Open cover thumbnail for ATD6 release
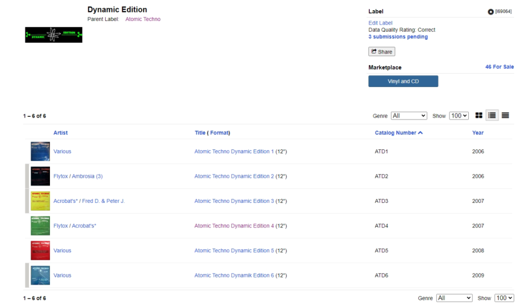Viewport: 524px width, 308px height. coord(40,276)
